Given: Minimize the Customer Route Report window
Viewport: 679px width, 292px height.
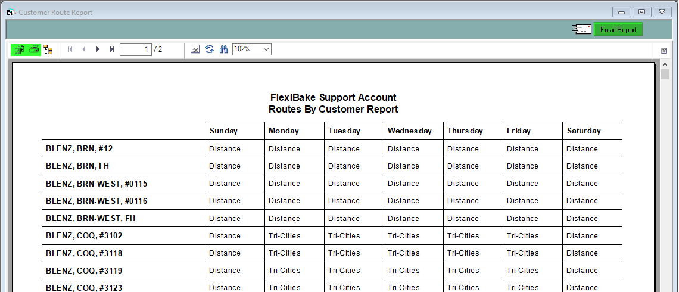Looking at the screenshot, I should pos(621,12).
